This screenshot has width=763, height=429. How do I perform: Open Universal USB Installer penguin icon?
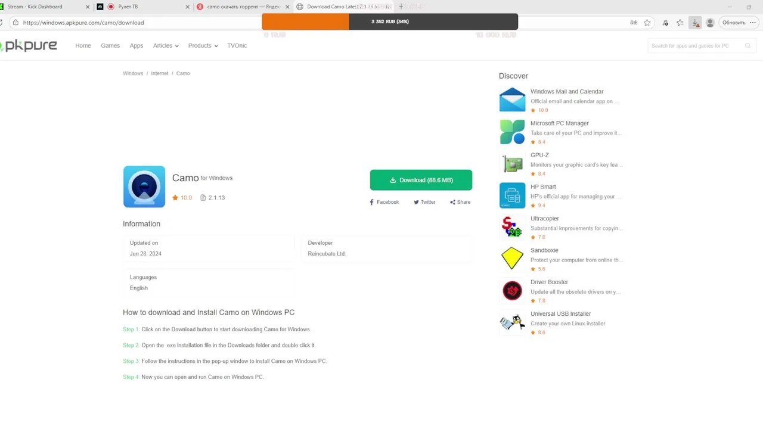(x=512, y=322)
